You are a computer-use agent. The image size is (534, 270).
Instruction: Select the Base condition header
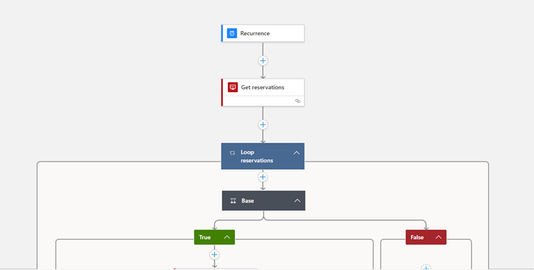click(x=263, y=201)
